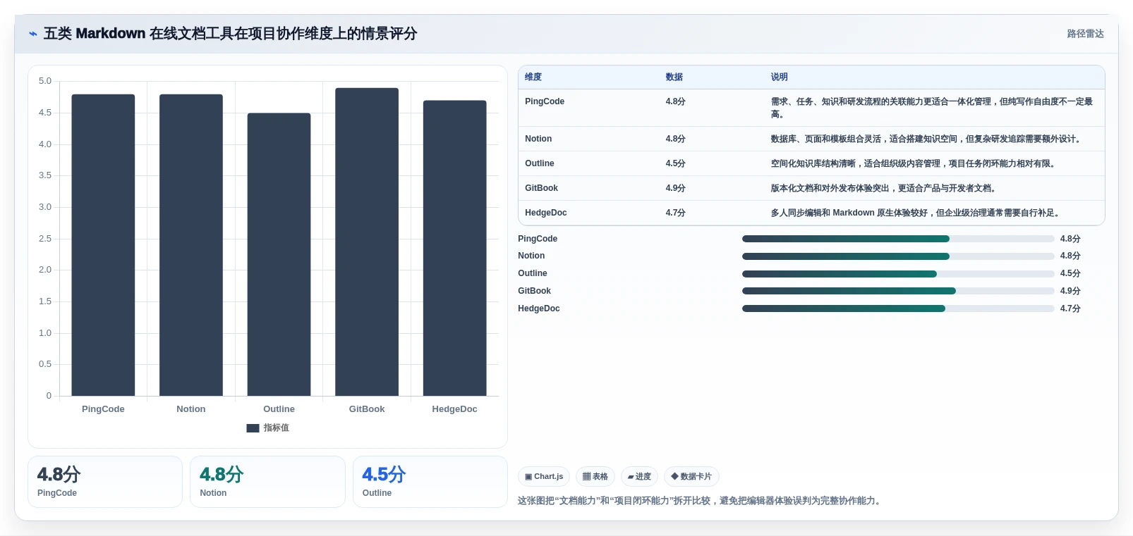Image resolution: width=1133 pixels, height=536 pixels.
Task: Click Notion description 数据库、页面 text
Action: point(927,139)
